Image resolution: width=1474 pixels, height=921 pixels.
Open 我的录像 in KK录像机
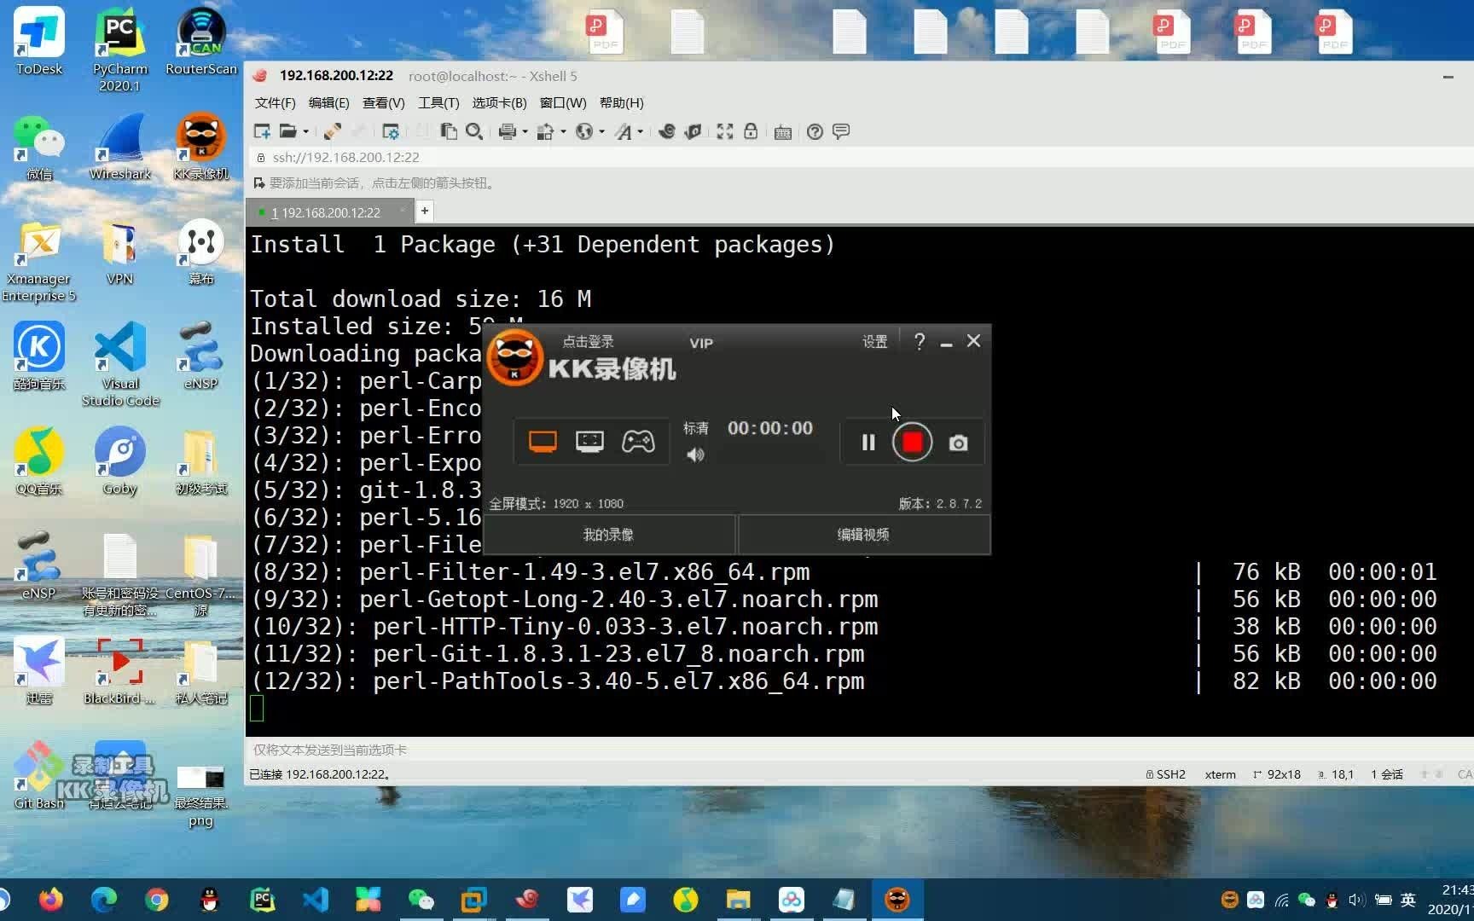point(608,535)
